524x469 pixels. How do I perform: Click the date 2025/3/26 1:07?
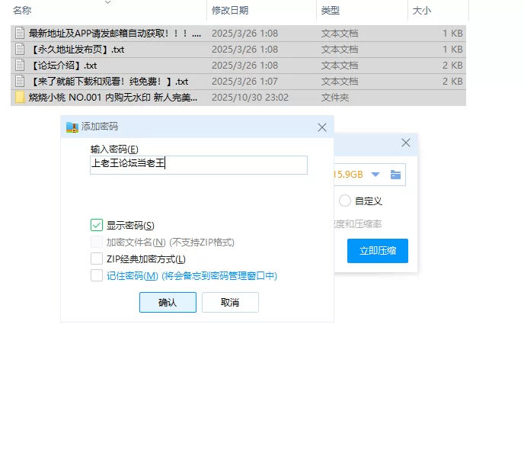(x=244, y=82)
